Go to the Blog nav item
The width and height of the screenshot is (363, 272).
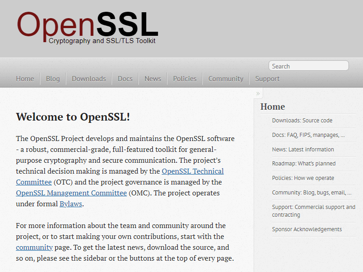click(53, 79)
